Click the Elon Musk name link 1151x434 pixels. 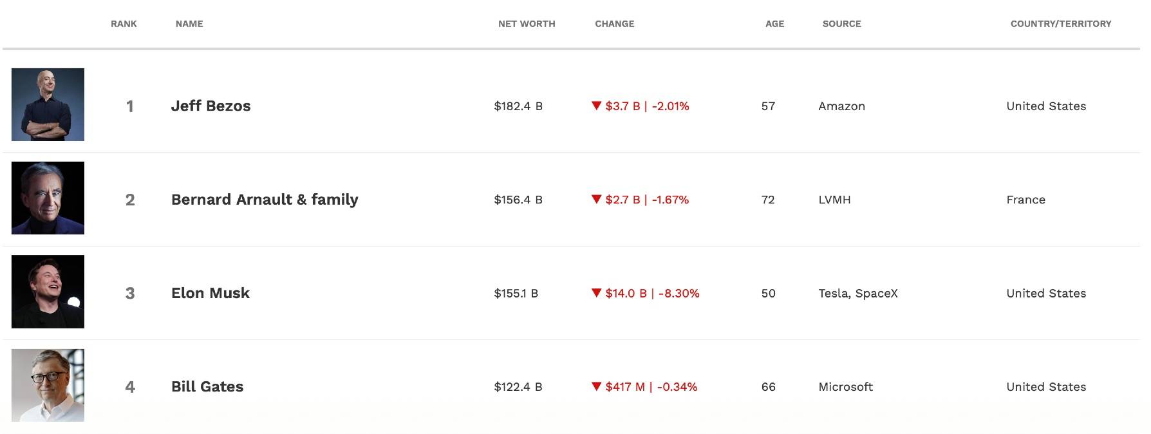tap(210, 293)
